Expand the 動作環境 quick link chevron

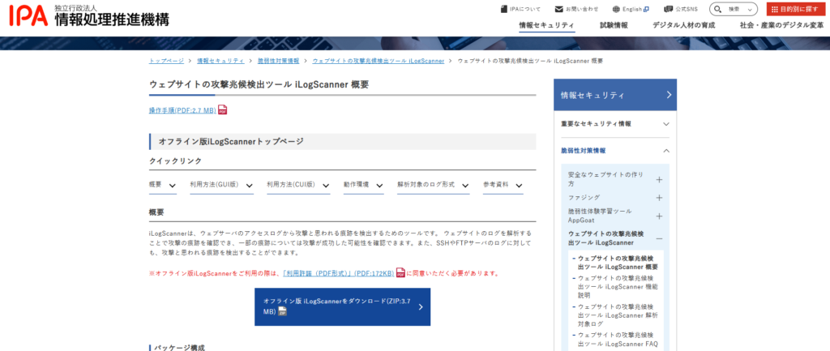379,186
